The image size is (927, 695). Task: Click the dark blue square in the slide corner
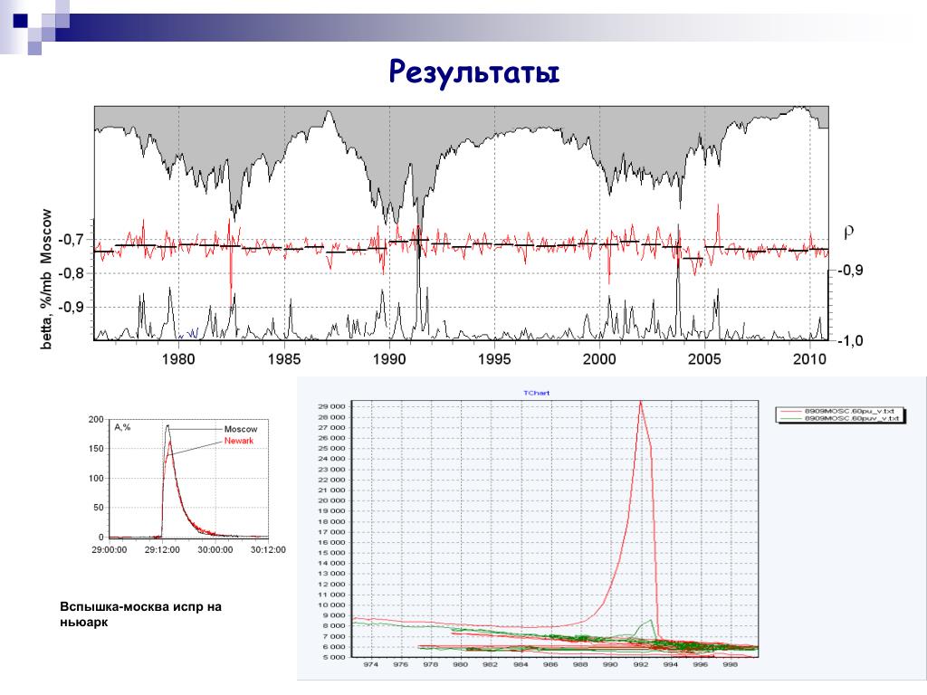pos(21,21)
